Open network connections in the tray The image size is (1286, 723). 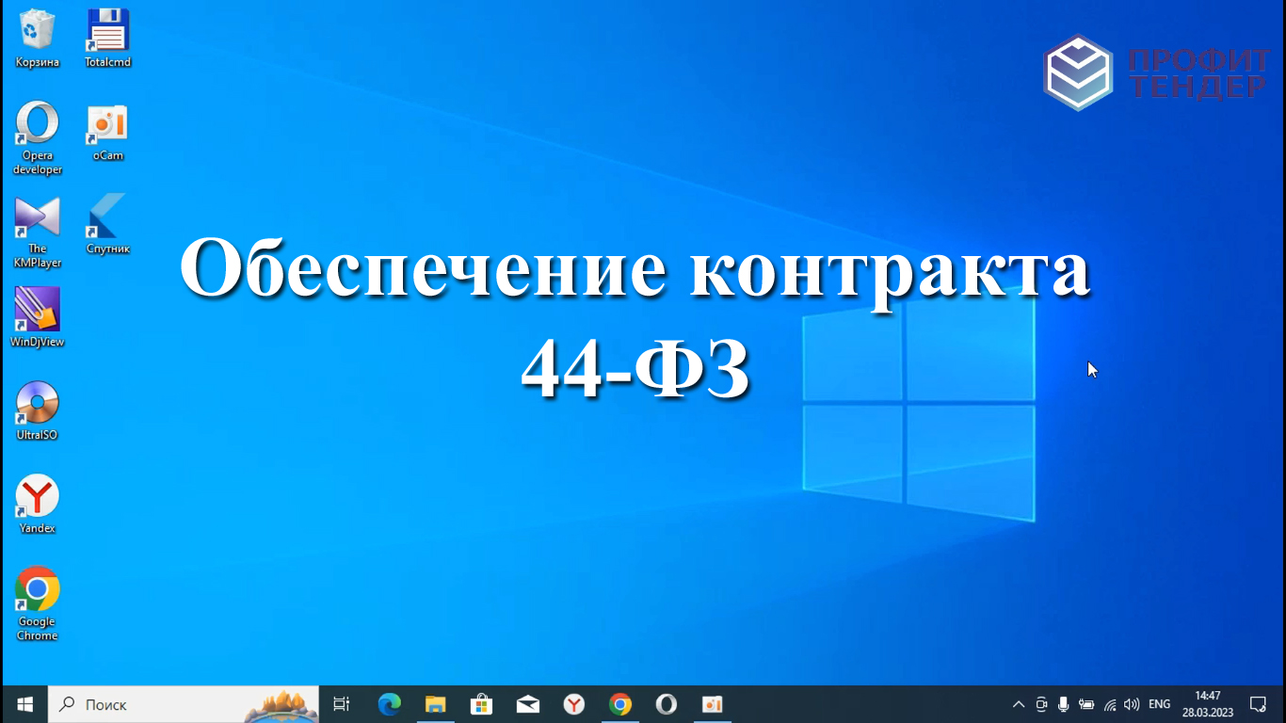pos(1110,704)
